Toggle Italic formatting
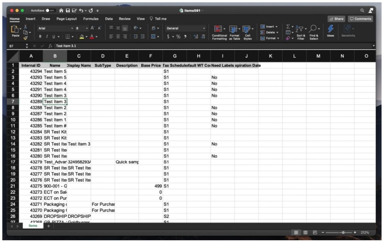Viewport: 383px width, 242px height. [47, 36]
